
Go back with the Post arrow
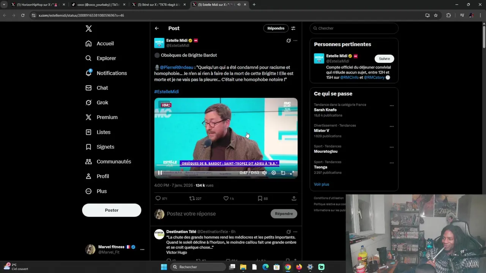[157, 28]
